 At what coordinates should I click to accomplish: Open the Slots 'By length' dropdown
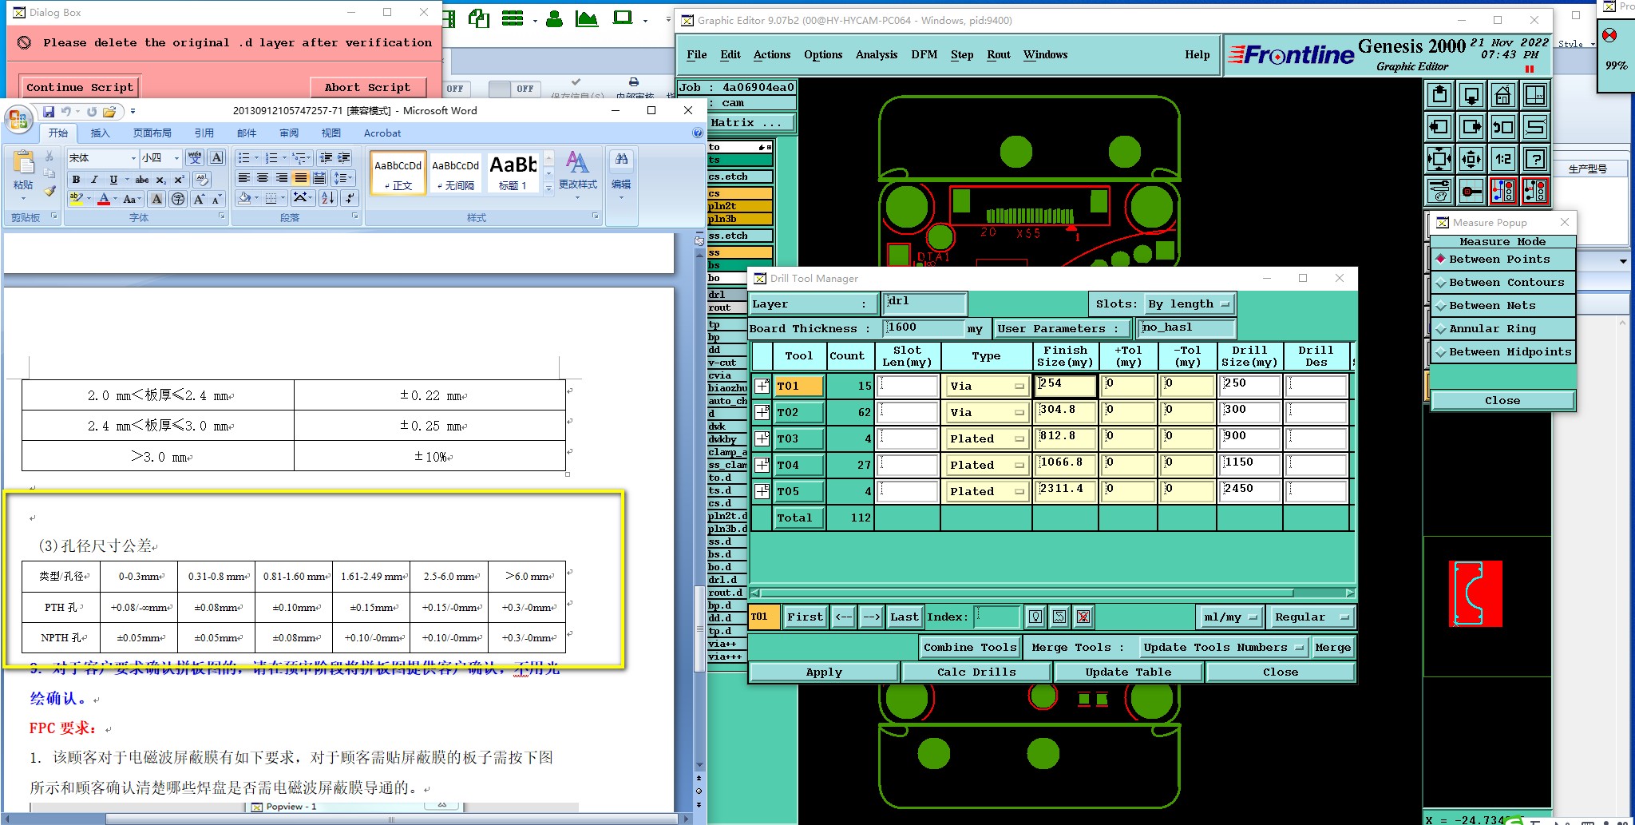click(x=1190, y=303)
